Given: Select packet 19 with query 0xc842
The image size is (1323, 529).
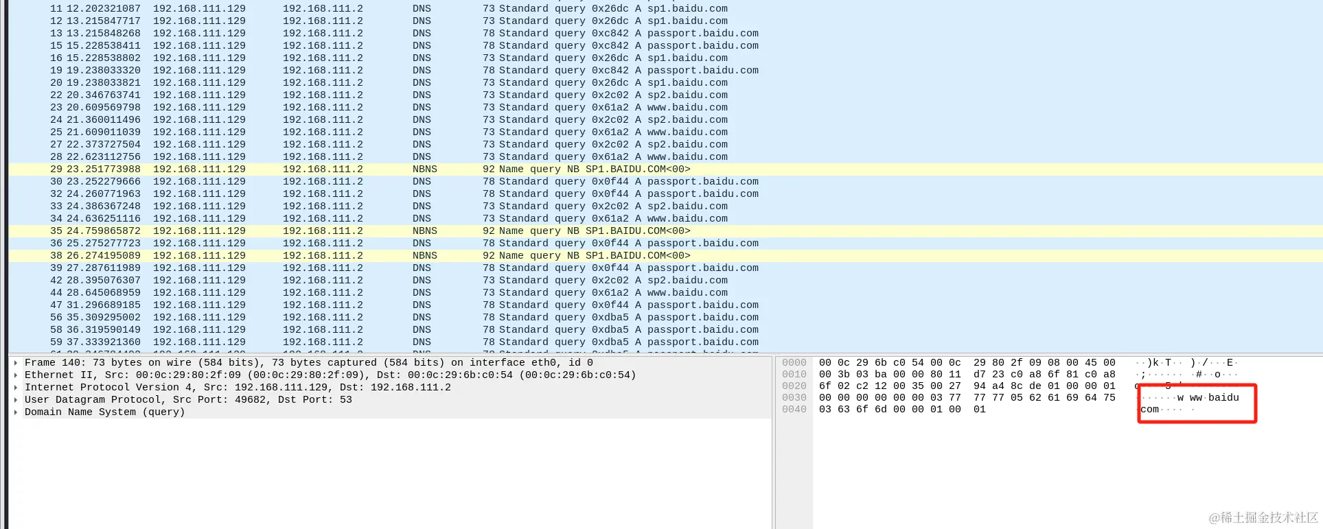Looking at the screenshot, I should (x=666, y=71).
